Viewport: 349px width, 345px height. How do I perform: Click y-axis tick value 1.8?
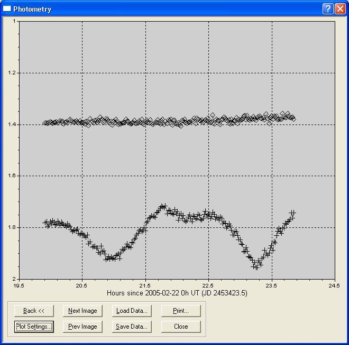[x=12, y=227]
